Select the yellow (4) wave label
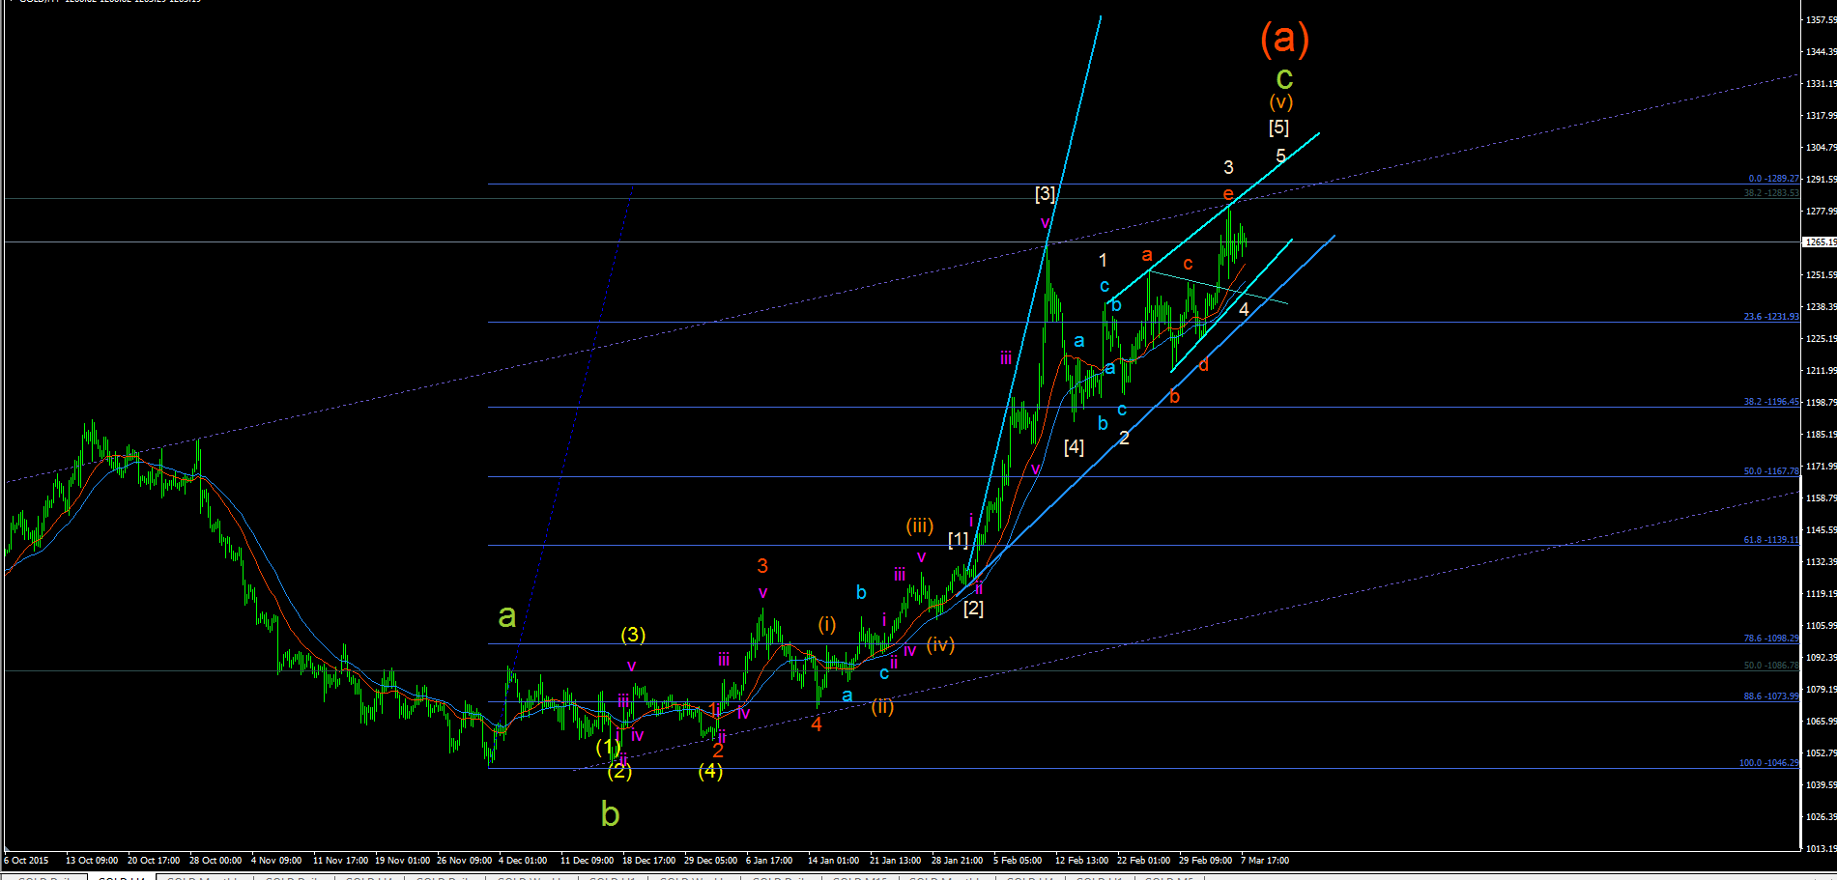 [x=710, y=771]
